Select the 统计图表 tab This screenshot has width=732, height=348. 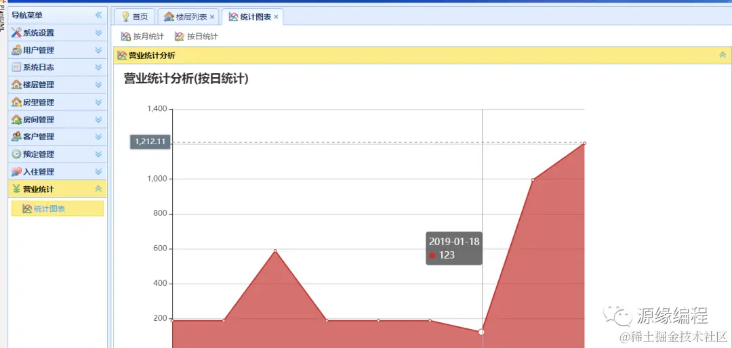(253, 17)
